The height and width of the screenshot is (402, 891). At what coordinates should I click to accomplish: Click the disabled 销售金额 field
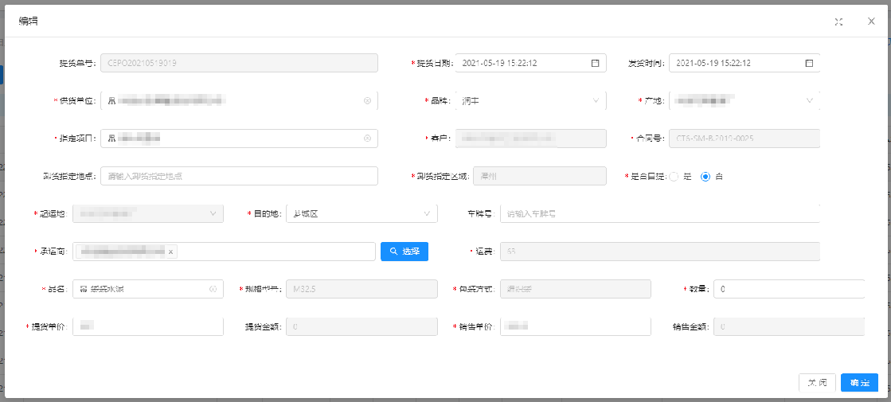pyautogui.click(x=789, y=326)
